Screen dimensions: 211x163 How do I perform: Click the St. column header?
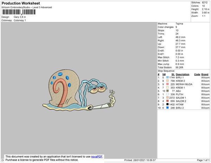(x=173, y=74)
